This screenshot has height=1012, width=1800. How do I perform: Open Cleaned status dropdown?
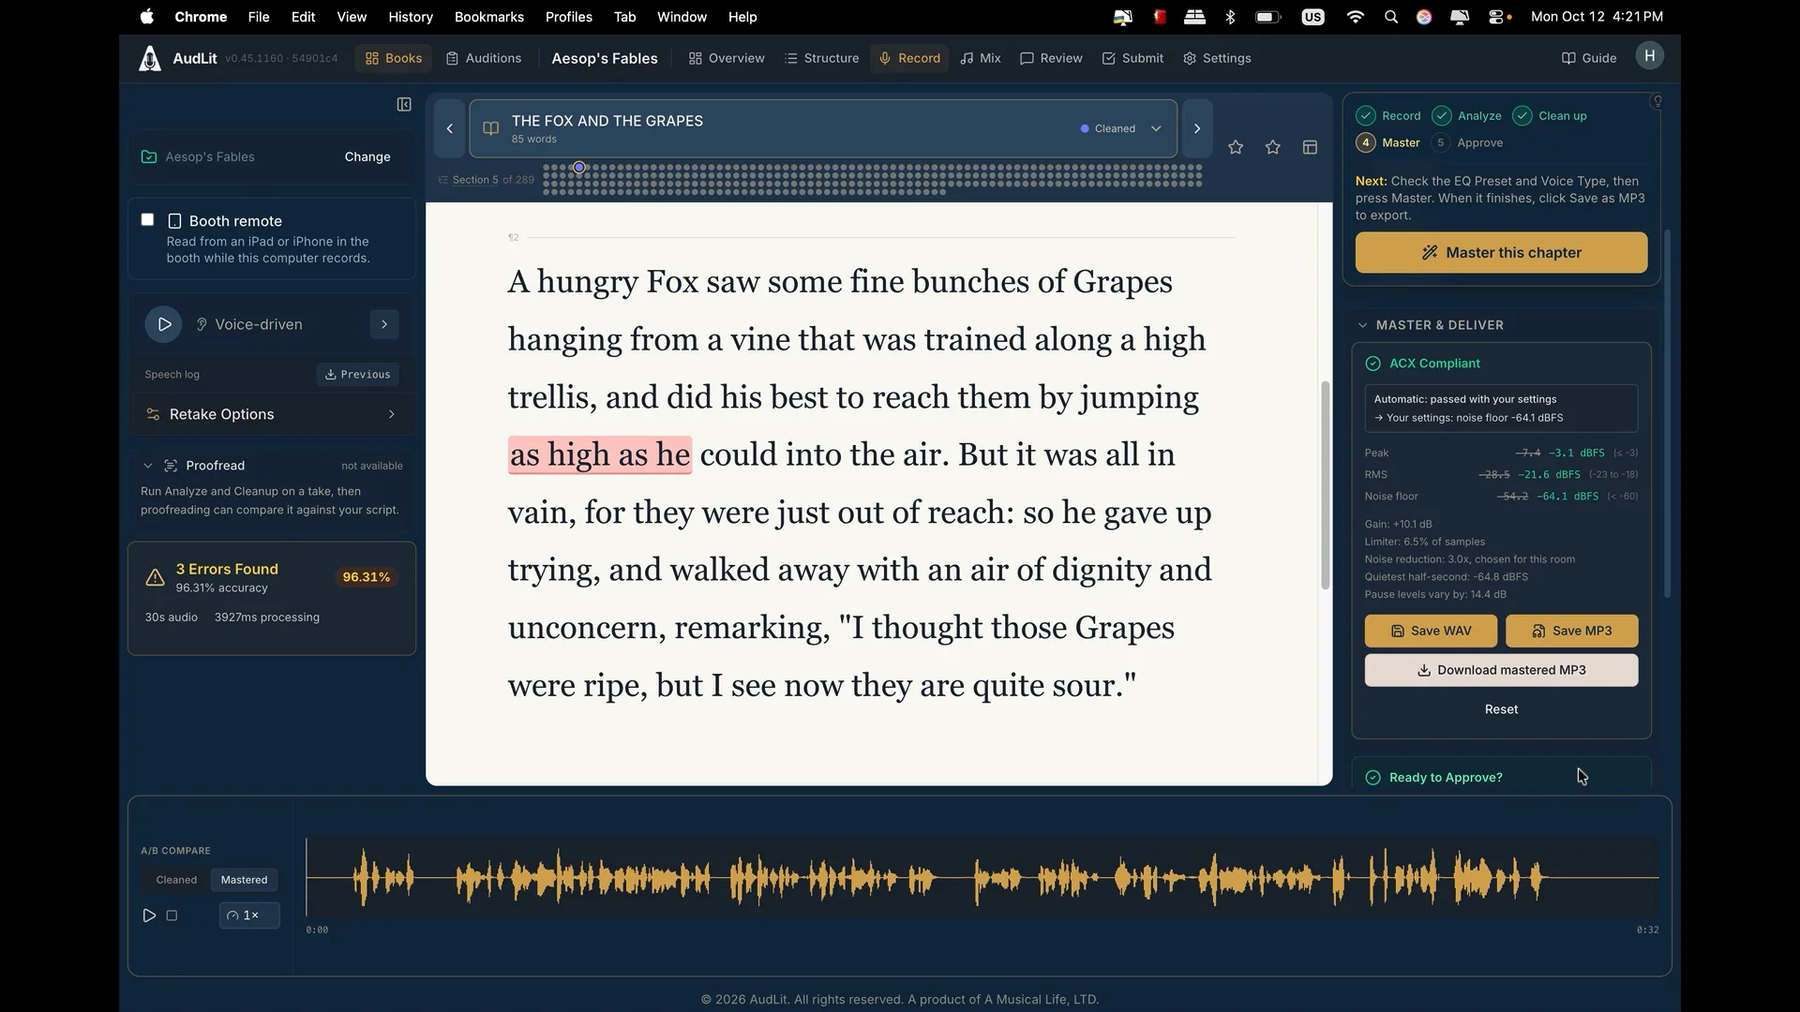pyautogui.click(x=1121, y=128)
